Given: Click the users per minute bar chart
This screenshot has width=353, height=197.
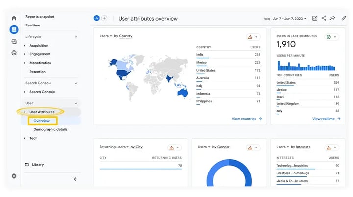Looking at the screenshot, I should pos(306,66).
